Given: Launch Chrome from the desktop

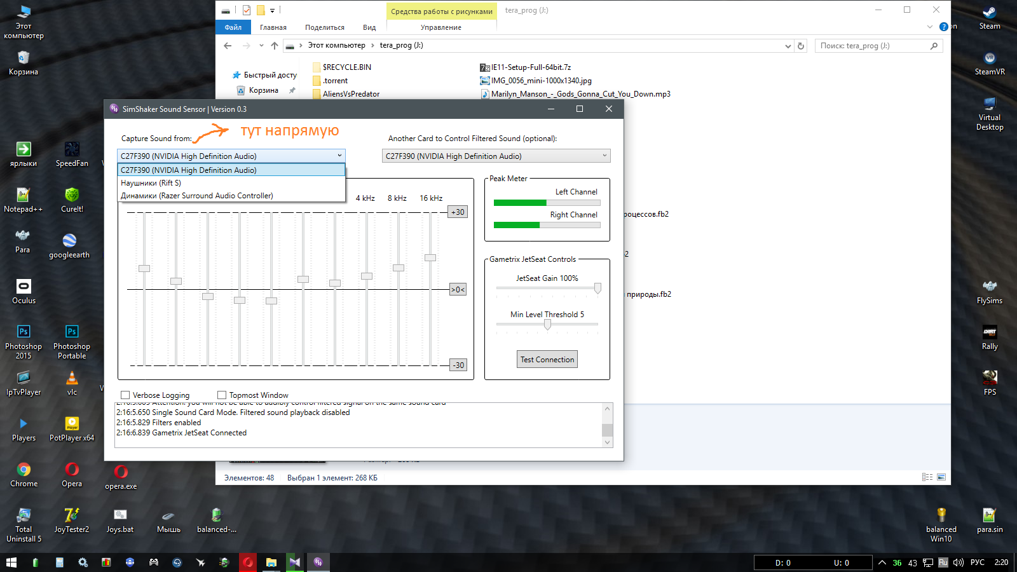Looking at the screenshot, I should click(x=24, y=475).
